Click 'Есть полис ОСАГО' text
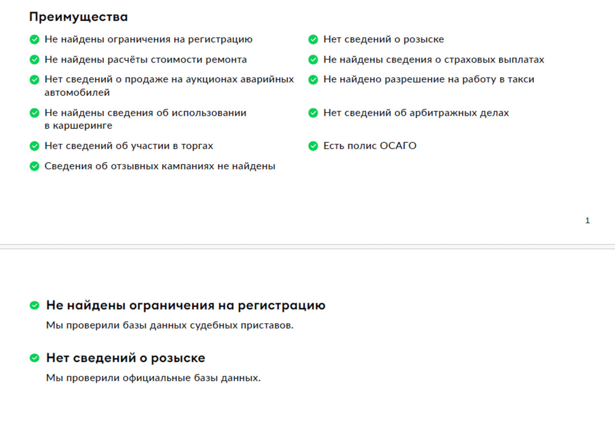Viewport: 615px width, 428px height. [369, 146]
